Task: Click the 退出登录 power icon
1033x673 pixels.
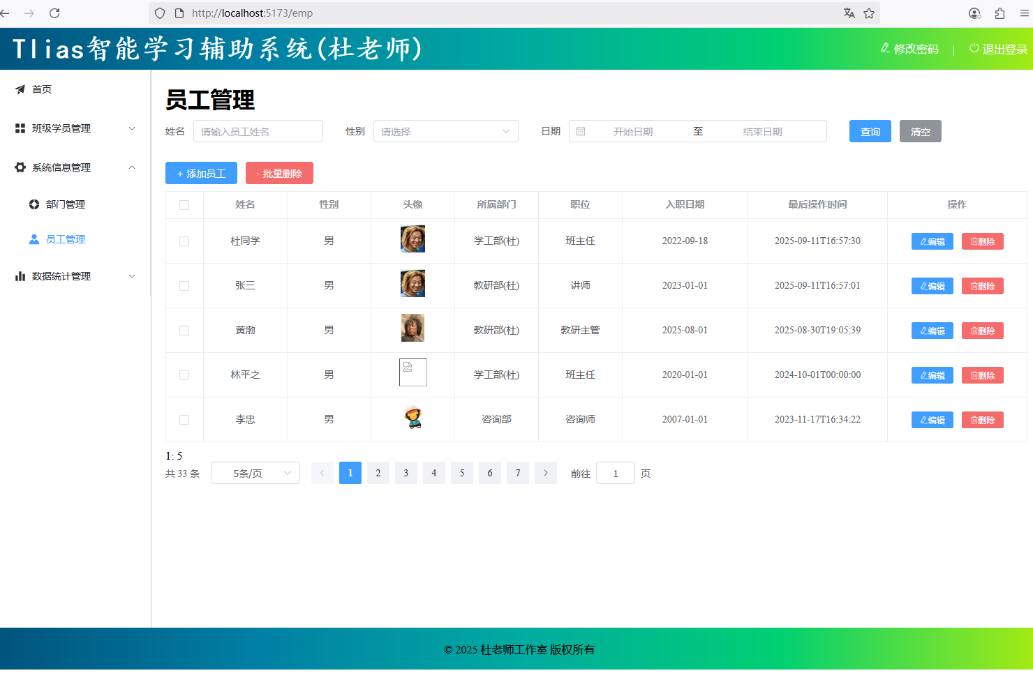Action: [x=974, y=48]
